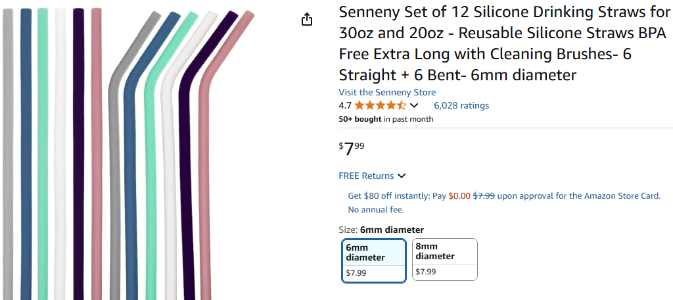Click the share icon above product image
The width and height of the screenshot is (673, 300).
307,20
